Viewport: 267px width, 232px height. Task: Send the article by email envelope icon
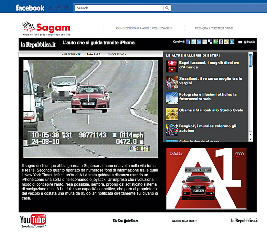click(240, 42)
